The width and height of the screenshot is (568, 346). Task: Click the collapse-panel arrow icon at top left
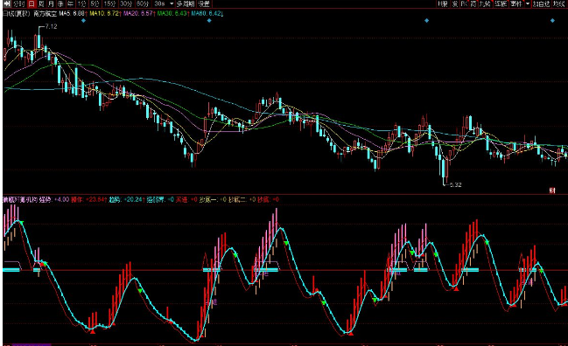click(x=6, y=3)
